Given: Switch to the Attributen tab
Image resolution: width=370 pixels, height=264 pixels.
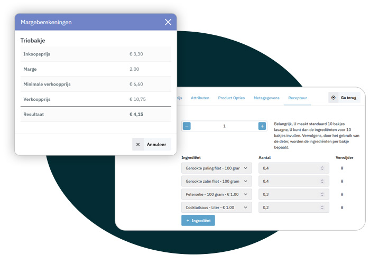Looking at the screenshot, I should [200, 98].
